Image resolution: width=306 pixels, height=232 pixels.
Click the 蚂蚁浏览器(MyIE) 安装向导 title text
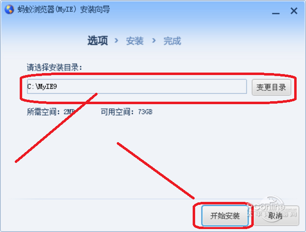pos(64,9)
